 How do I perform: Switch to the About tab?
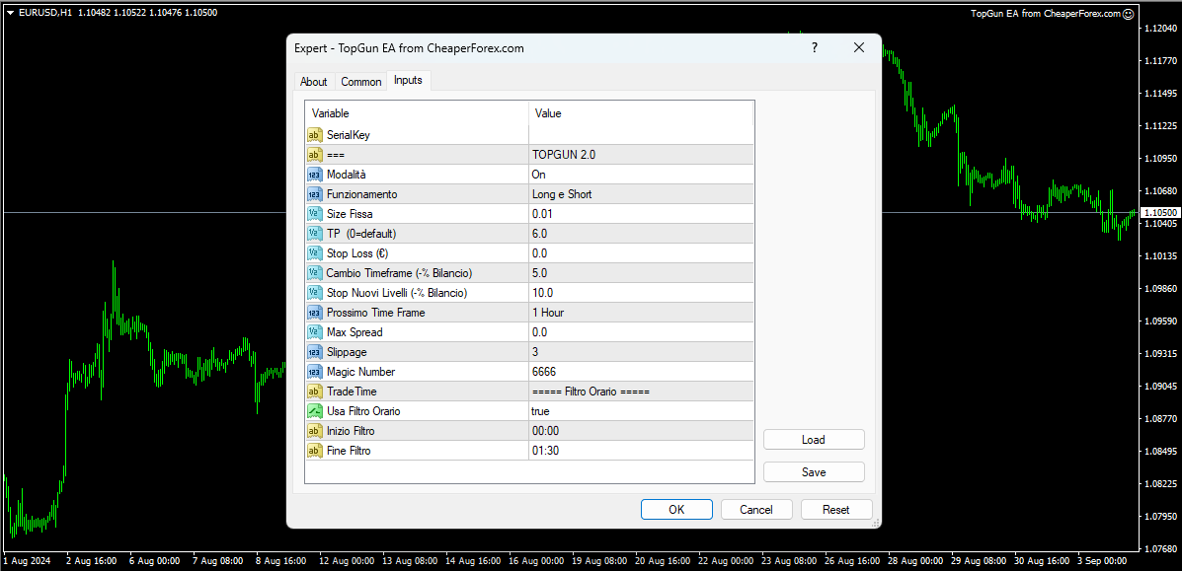click(x=314, y=81)
